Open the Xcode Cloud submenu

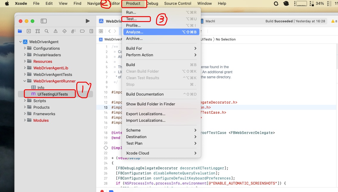pos(161,153)
